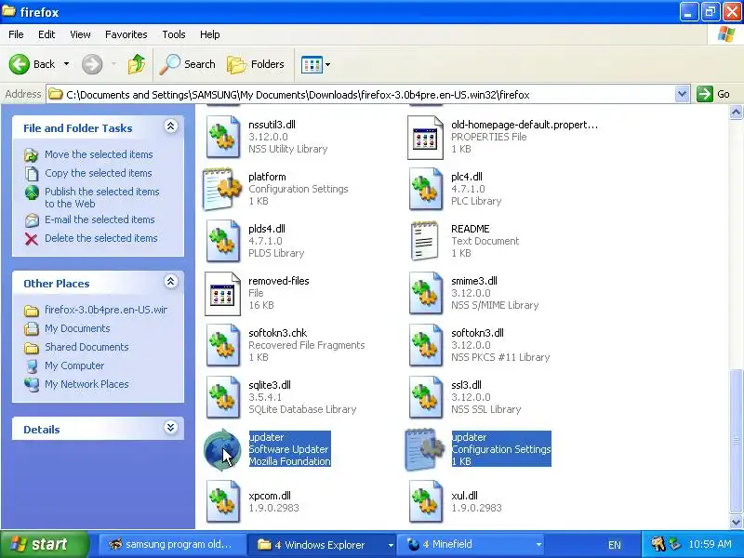Click the vertical scrollbar up arrow
Image resolution: width=744 pixels, height=558 pixels.
pos(736,113)
